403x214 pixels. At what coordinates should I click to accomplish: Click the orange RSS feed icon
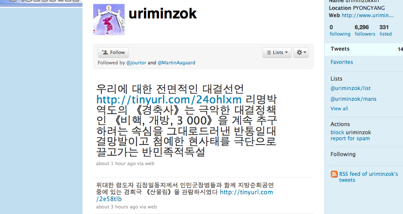click(x=334, y=174)
